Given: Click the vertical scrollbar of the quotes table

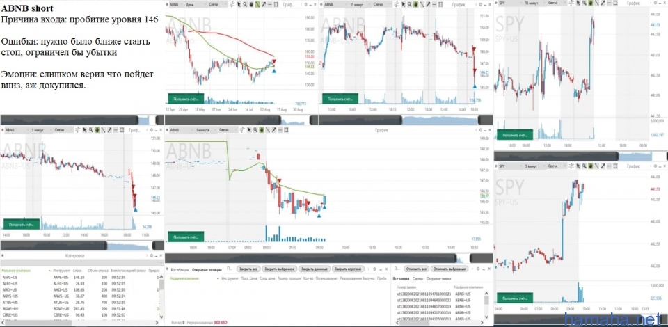Looking at the screenshot, I should pos(161,296).
